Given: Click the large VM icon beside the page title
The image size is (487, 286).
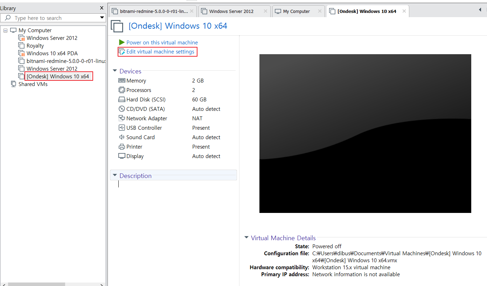Looking at the screenshot, I should pyautogui.click(x=117, y=26).
